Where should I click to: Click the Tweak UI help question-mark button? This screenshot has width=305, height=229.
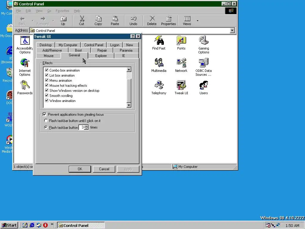coord(133,36)
